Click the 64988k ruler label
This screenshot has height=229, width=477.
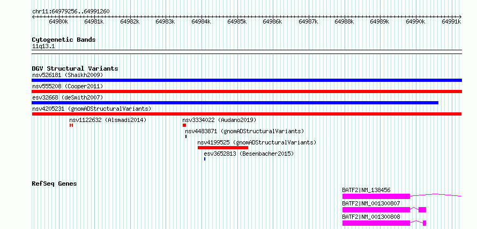coord(344,21)
